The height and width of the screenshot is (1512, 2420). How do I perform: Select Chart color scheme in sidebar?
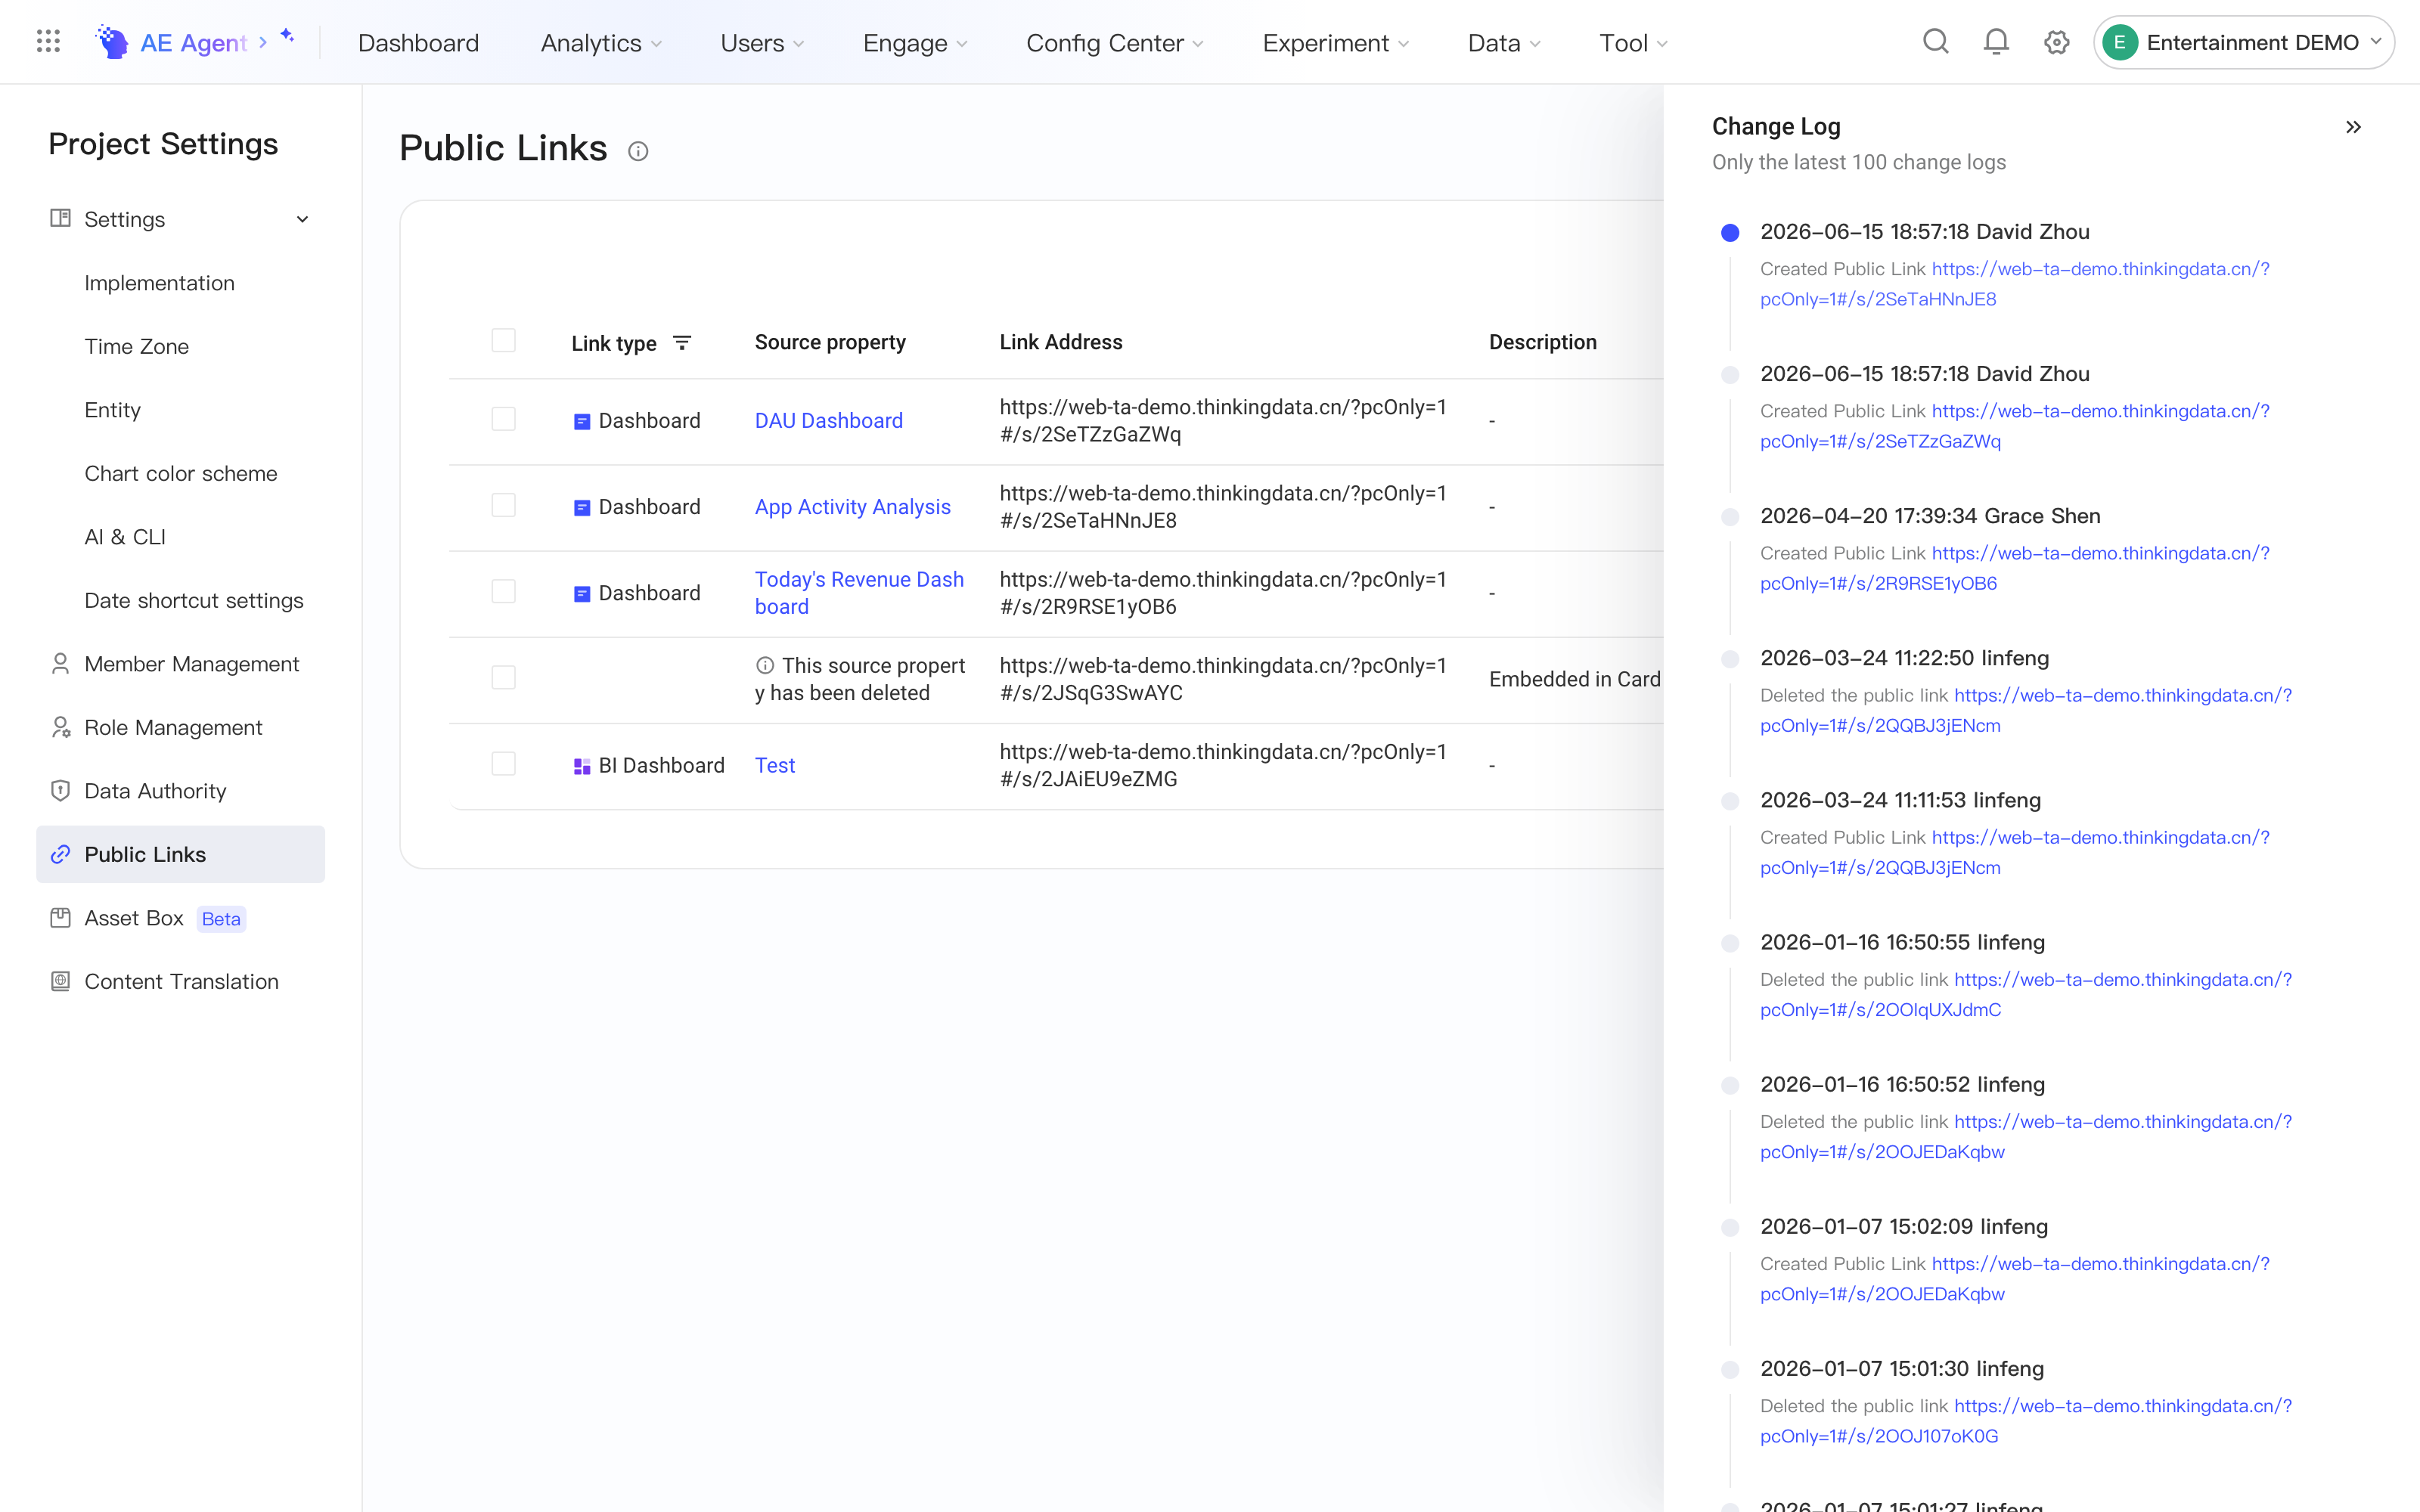click(181, 473)
